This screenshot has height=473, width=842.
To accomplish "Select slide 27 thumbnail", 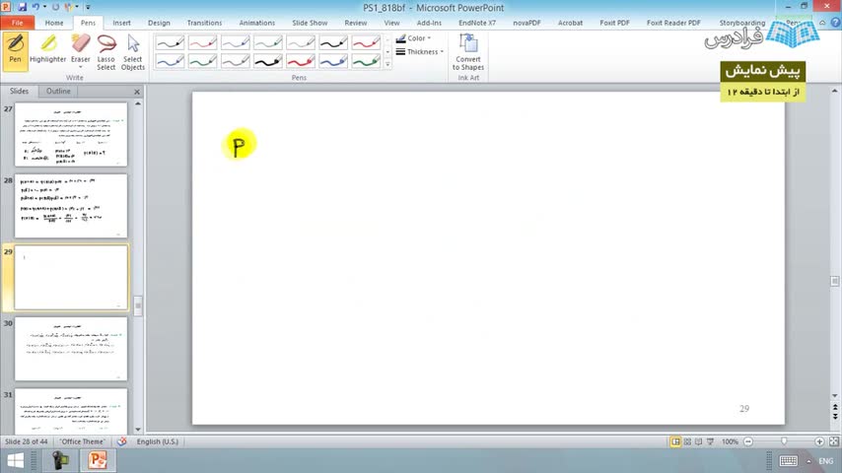I will [71, 134].
